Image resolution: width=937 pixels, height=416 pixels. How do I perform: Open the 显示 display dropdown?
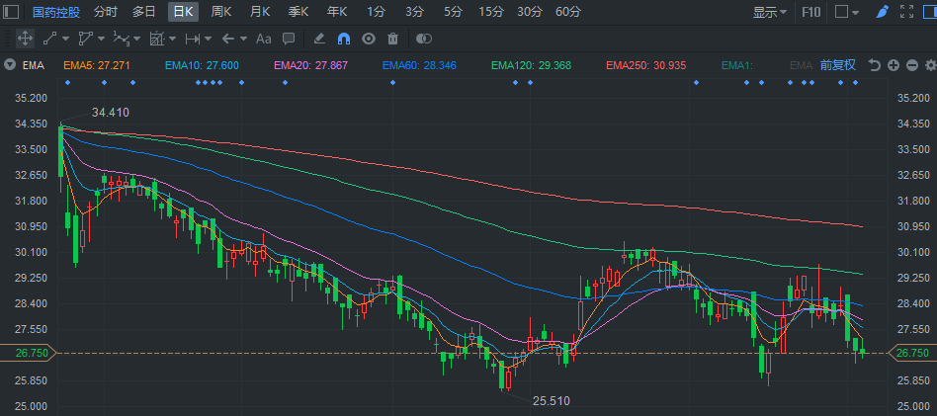tap(770, 12)
